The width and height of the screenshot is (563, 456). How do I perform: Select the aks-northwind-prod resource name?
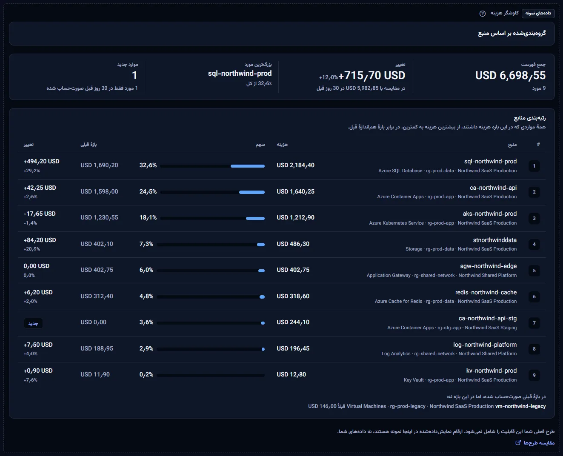point(490,214)
